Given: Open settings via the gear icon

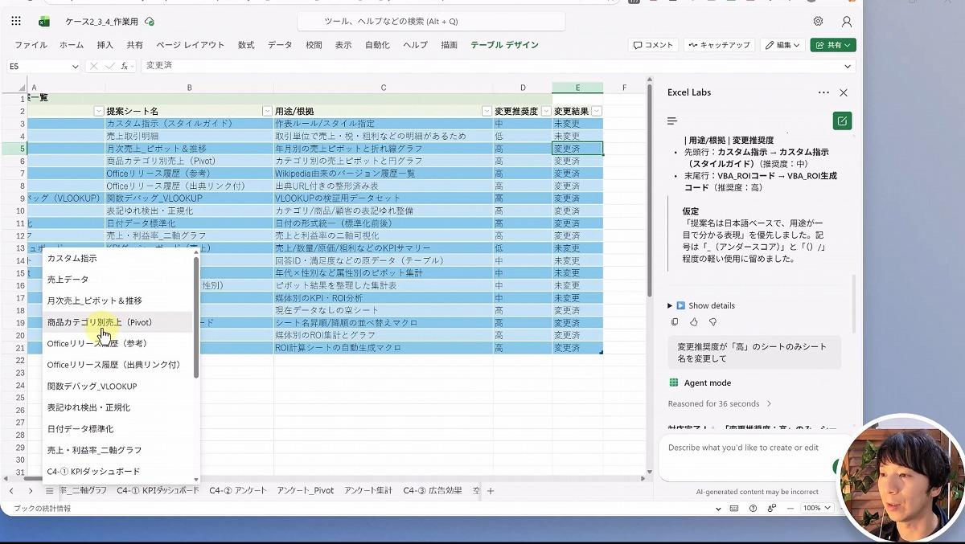Looking at the screenshot, I should click(x=818, y=22).
